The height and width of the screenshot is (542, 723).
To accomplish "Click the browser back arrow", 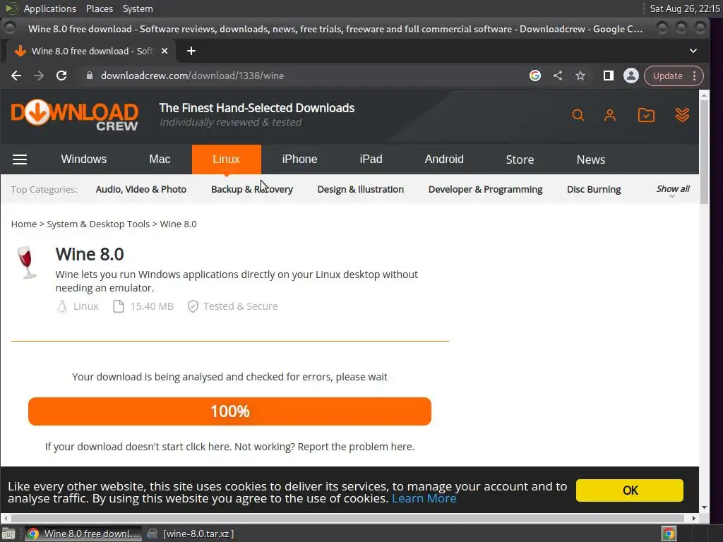I will 16,76.
